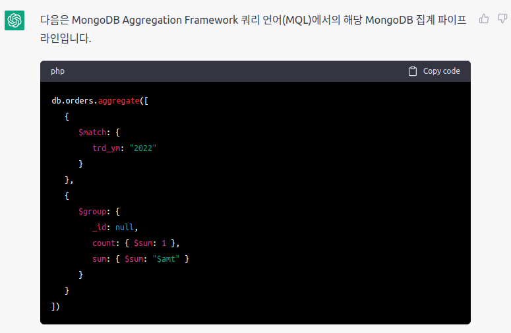Click the db.orders.aggregate([ code line

click(100, 101)
